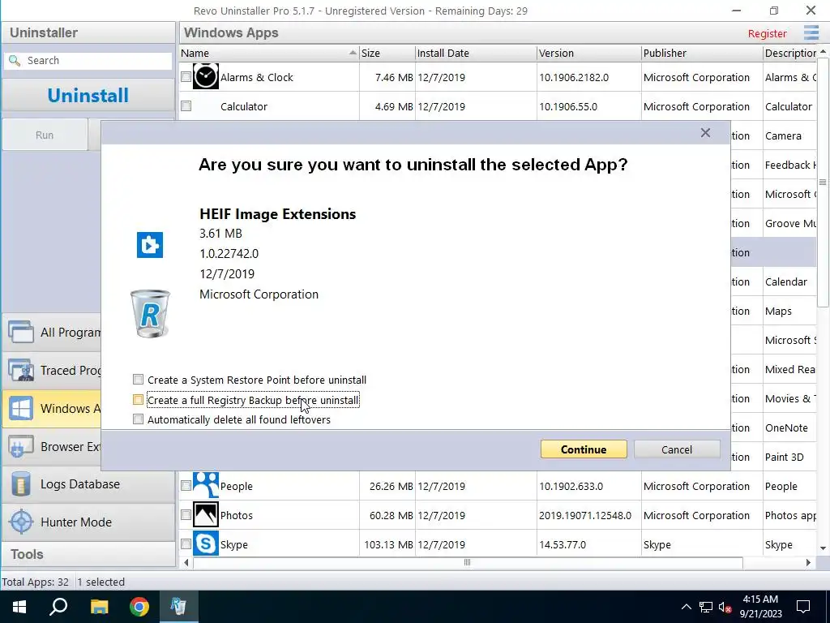
Task: Open the Logs Database icon
Action: (x=21, y=484)
